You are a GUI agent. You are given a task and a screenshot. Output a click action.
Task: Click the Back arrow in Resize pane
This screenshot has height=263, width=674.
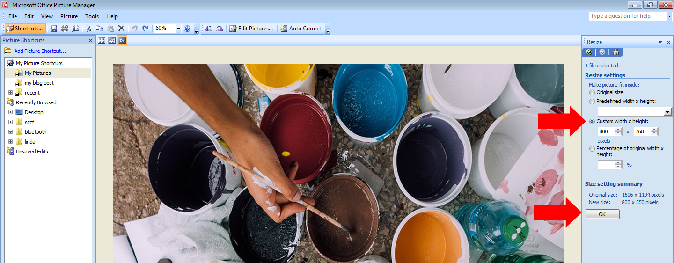pyautogui.click(x=589, y=52)
